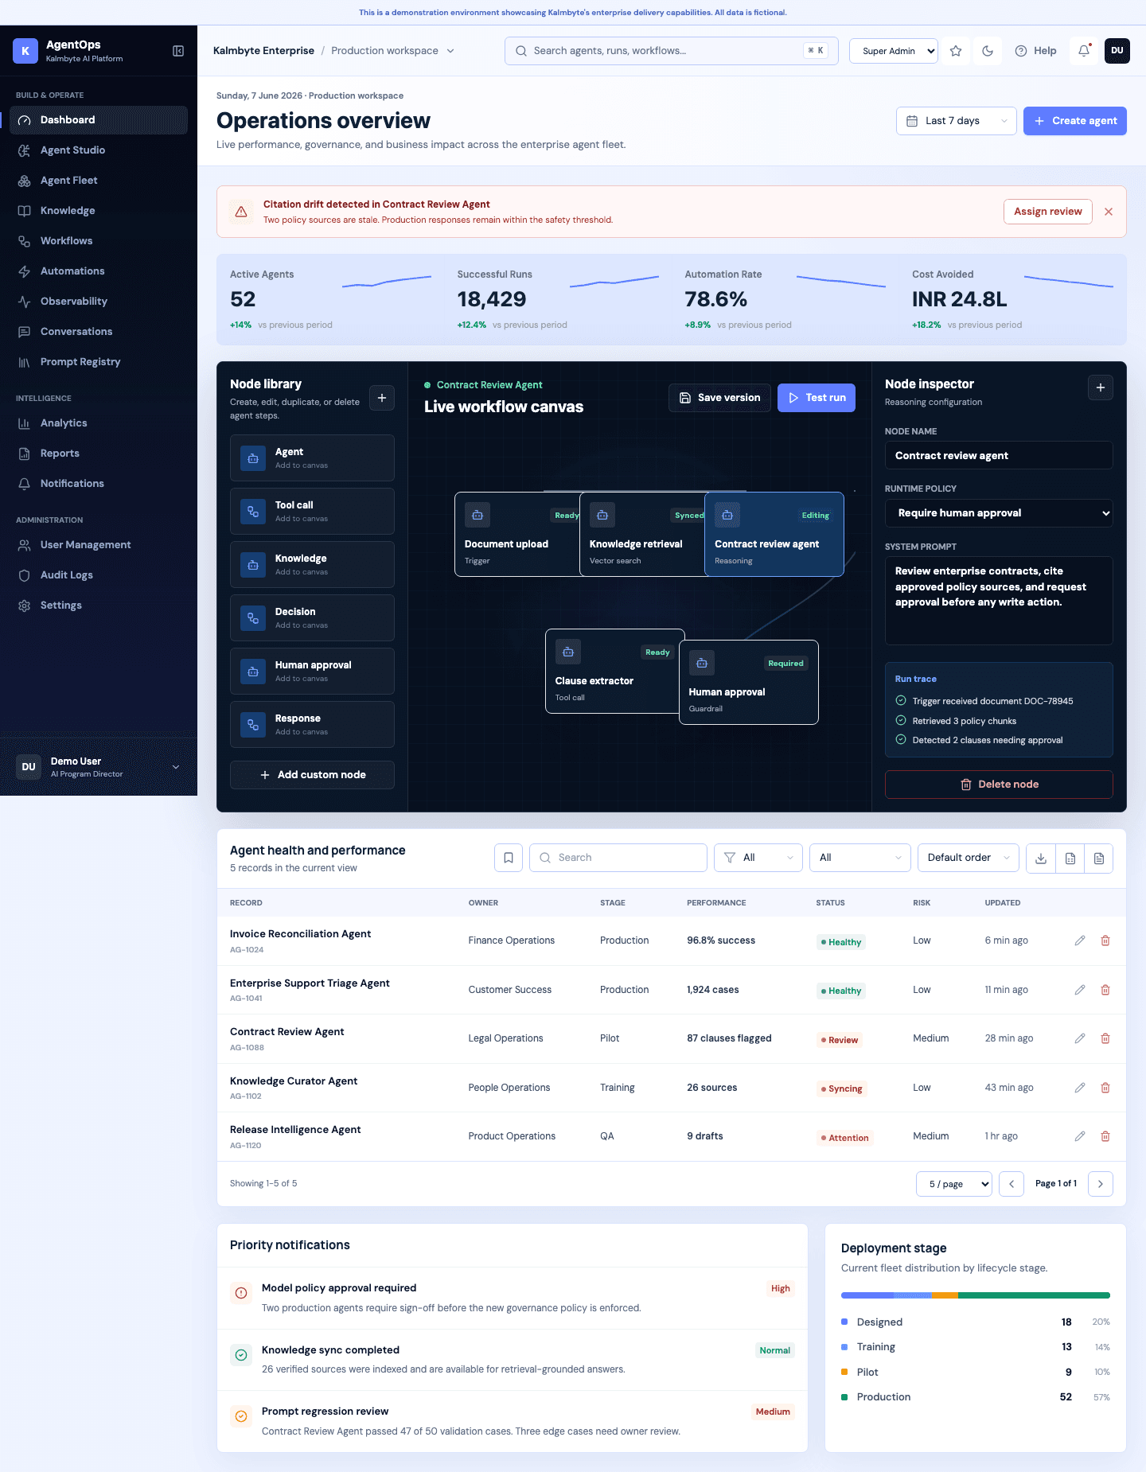Open the Runtime policy dropdown
Image resolution: width=1146 pixels, height=1472 pixels.
pyautogui.click(x=999, y=513)
